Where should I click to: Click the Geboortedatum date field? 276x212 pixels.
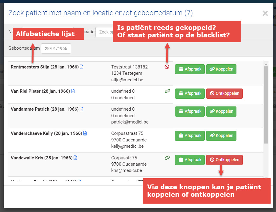56,49
